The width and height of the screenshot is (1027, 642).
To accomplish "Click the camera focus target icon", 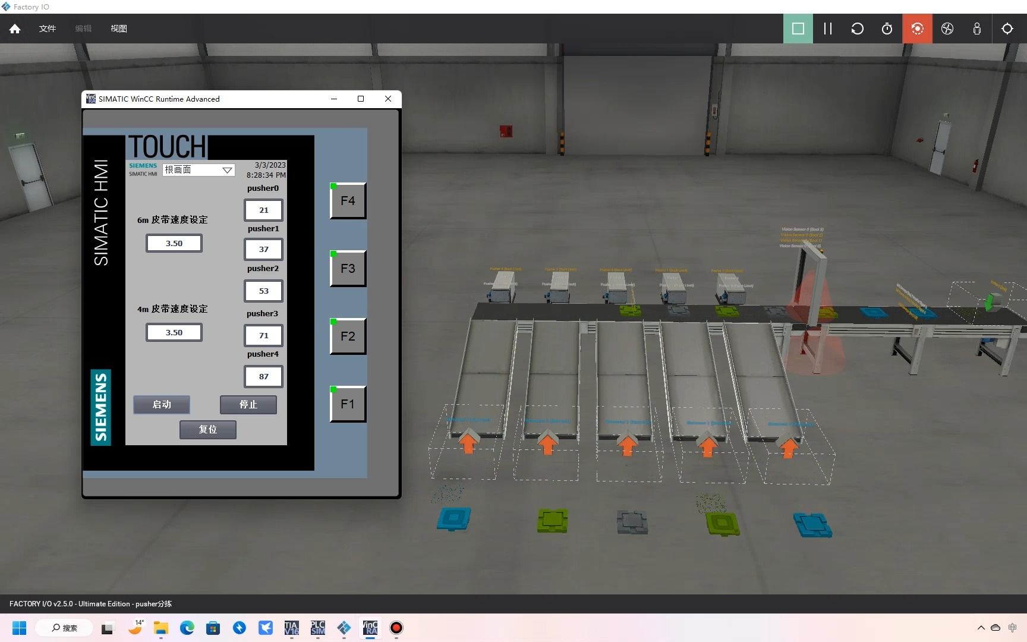I will click(x=1007, y=28).
